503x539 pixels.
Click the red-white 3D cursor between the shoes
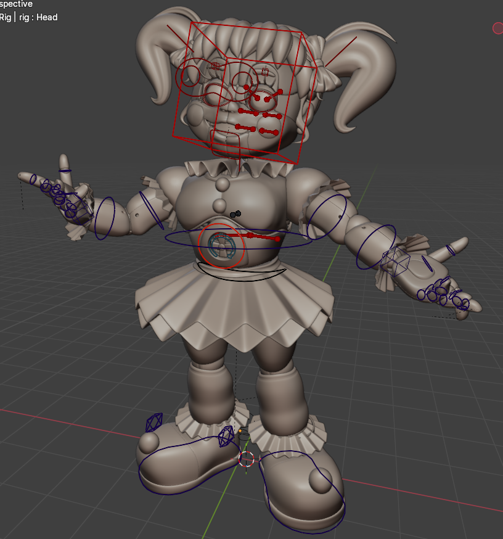point(247,459)
